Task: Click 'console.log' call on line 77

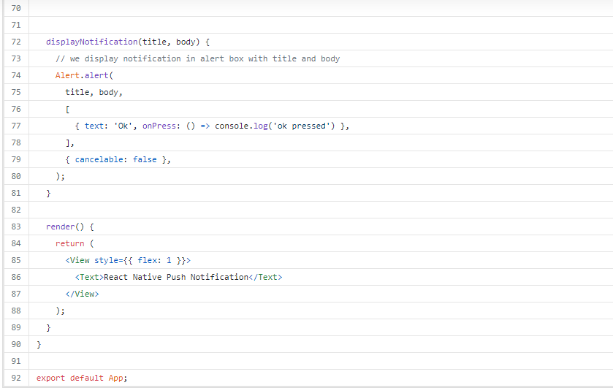Action: [x=241, y=126]
